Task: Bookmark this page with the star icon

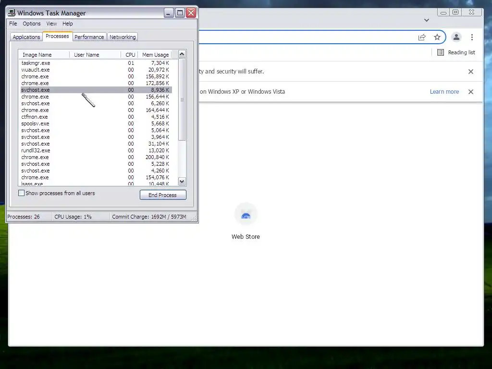Action: (x=437, y=37)
